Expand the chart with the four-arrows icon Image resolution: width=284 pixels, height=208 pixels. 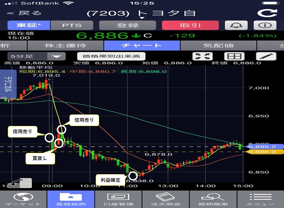click(x=202, y=56)
